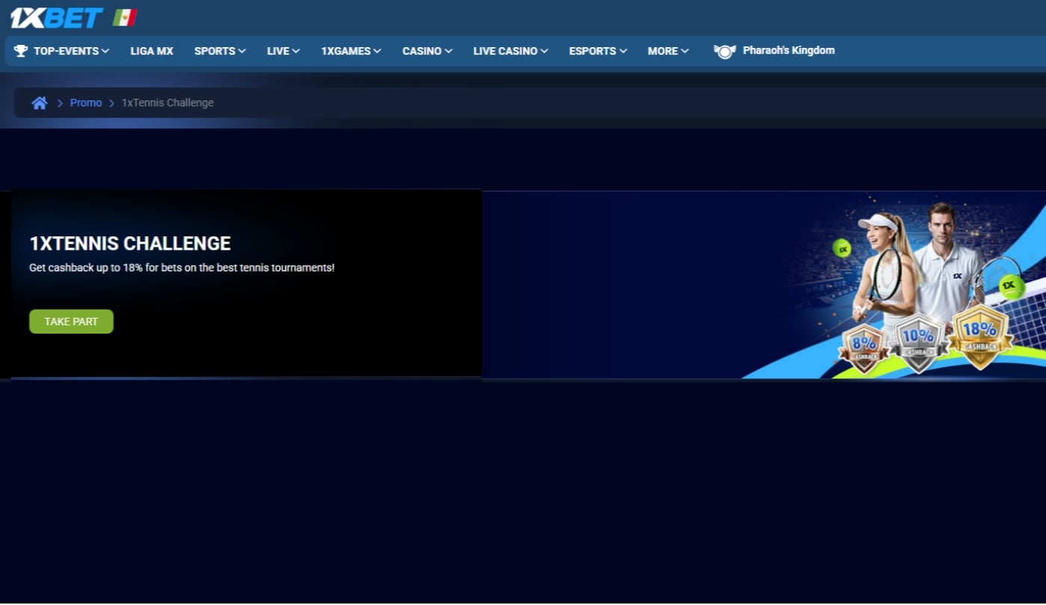Click the 8% cashback bronze badge
Screen dimensions: 1046x605
pyautogui.click(x=864, y=348)
